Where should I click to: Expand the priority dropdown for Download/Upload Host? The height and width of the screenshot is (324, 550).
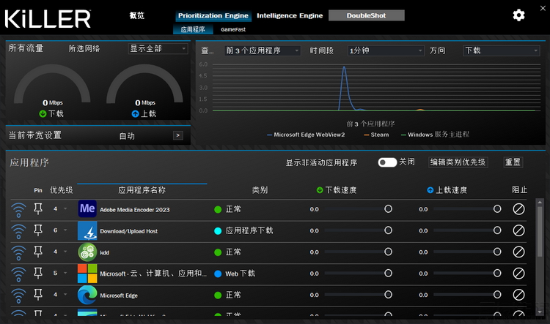point(64,230)
